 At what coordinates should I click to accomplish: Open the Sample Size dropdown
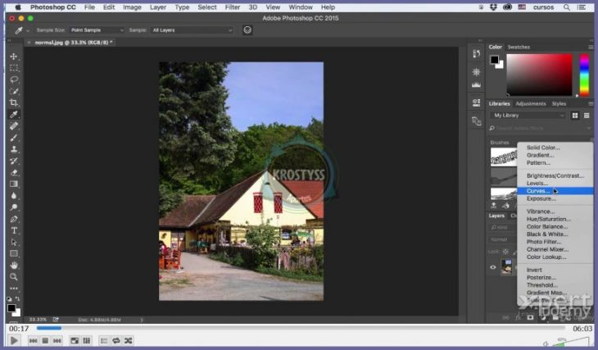click(96, 30)
